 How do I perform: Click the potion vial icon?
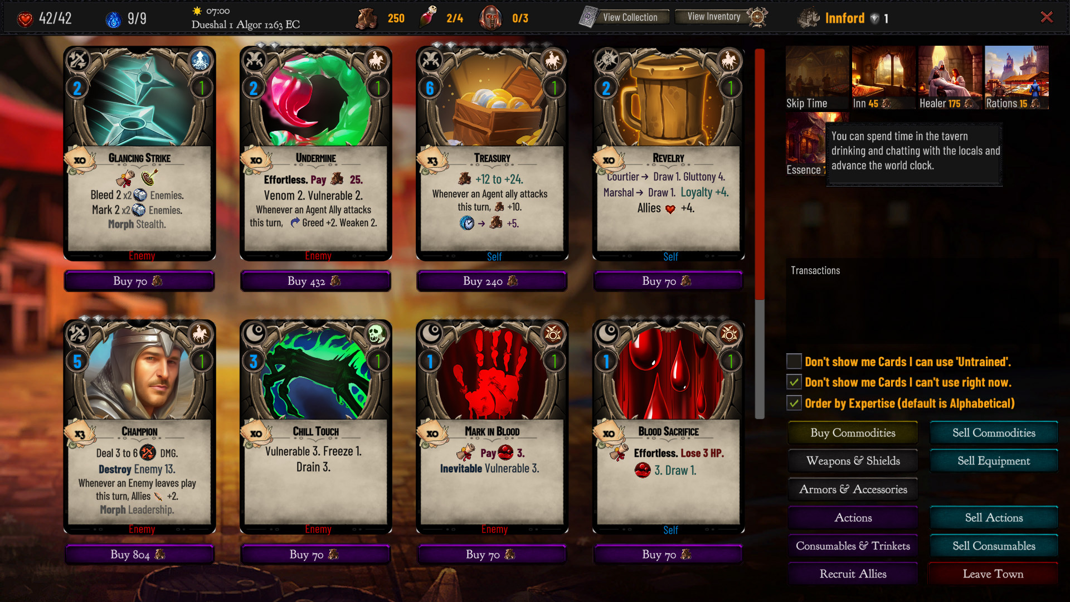click(x=428, y=17)
